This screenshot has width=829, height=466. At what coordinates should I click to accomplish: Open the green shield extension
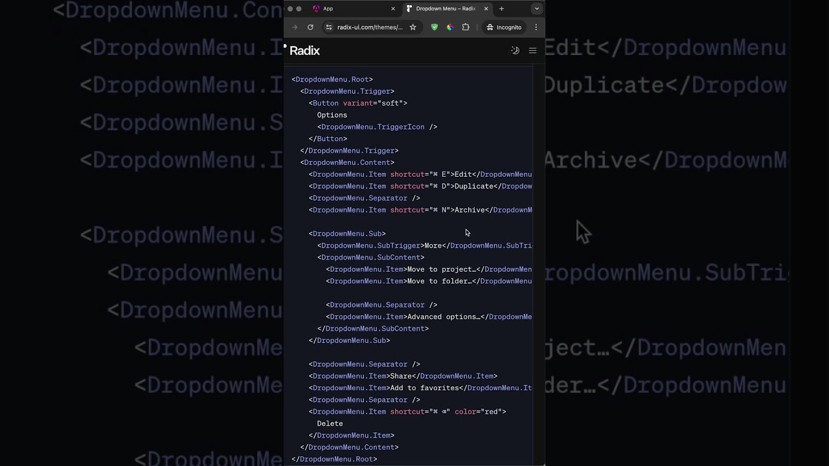[x=435, y=27]
